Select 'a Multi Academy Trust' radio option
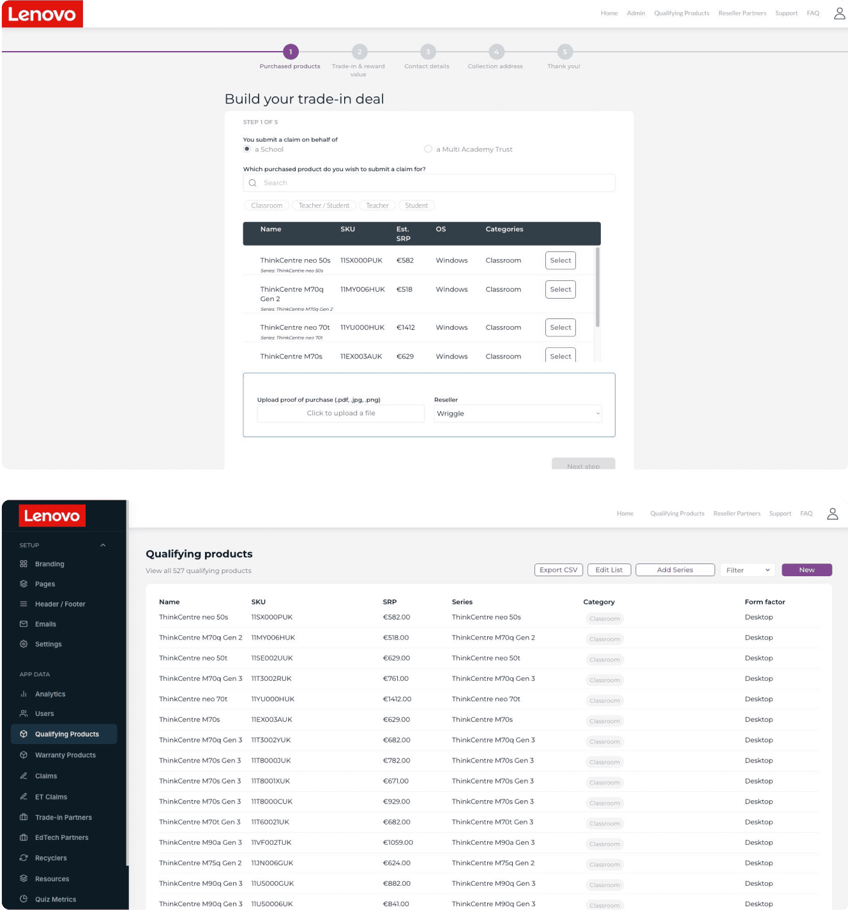Viewport: 848px width, 910px height. tap(428, 149)
